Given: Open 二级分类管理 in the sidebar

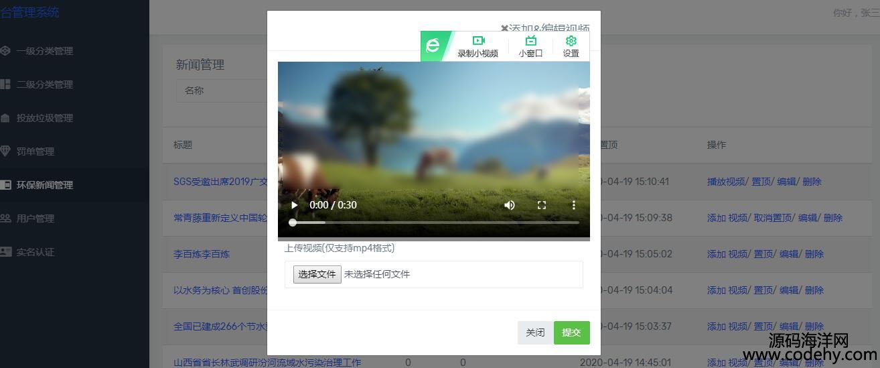Looking at the screenshot, I should point(45,84).
